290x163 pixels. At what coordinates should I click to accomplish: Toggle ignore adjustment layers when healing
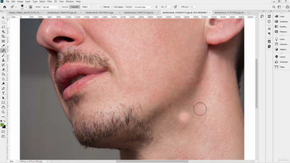pyautogui.click(x=156, y=7)
